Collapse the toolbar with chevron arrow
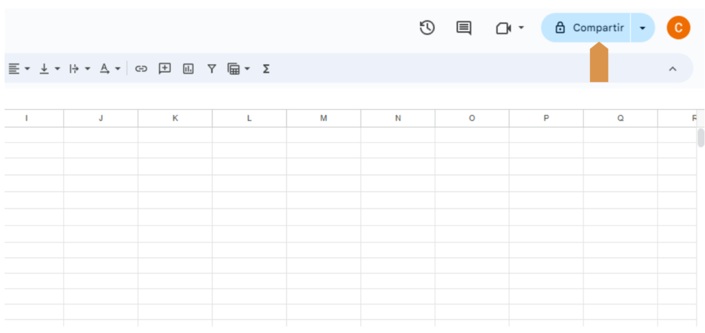This screenshot has height=333, width=705. (673, 69)
